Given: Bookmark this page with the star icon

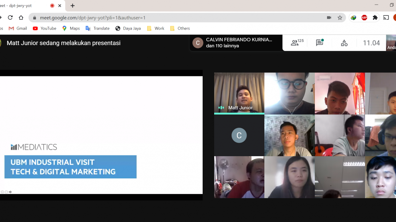Looking at the screenshot, I should (x=340, y=18).
